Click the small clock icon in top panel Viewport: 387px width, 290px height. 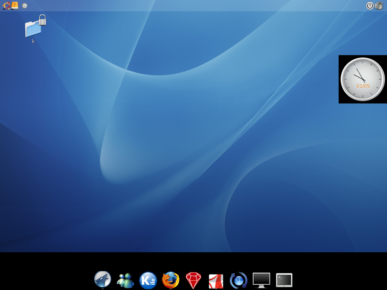(x=25, y=6)
